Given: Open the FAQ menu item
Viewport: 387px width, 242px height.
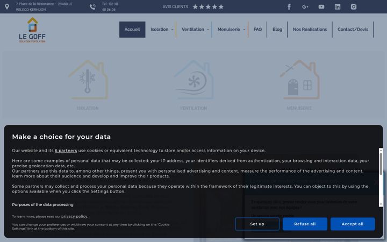Looking at the screenshot, I should 257,30.
